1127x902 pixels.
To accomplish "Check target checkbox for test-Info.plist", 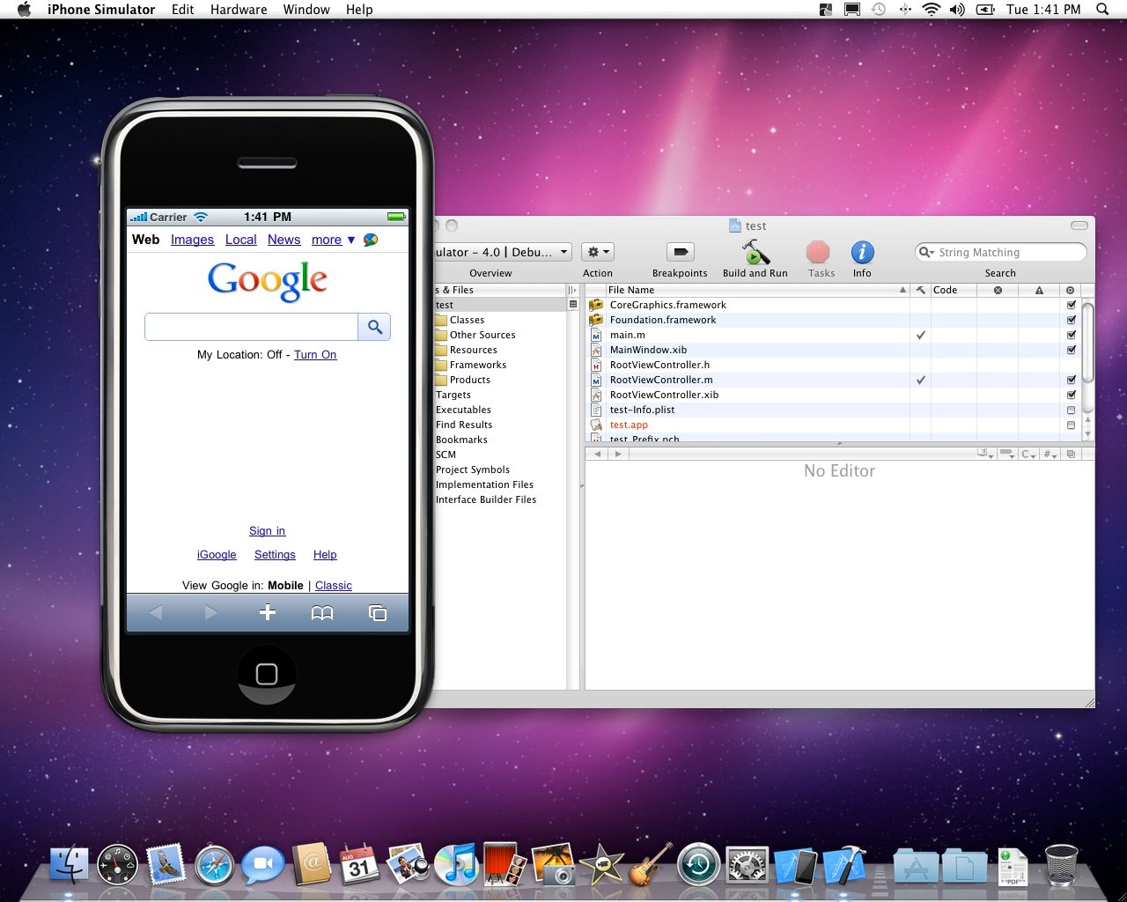I will (1071, 410).
